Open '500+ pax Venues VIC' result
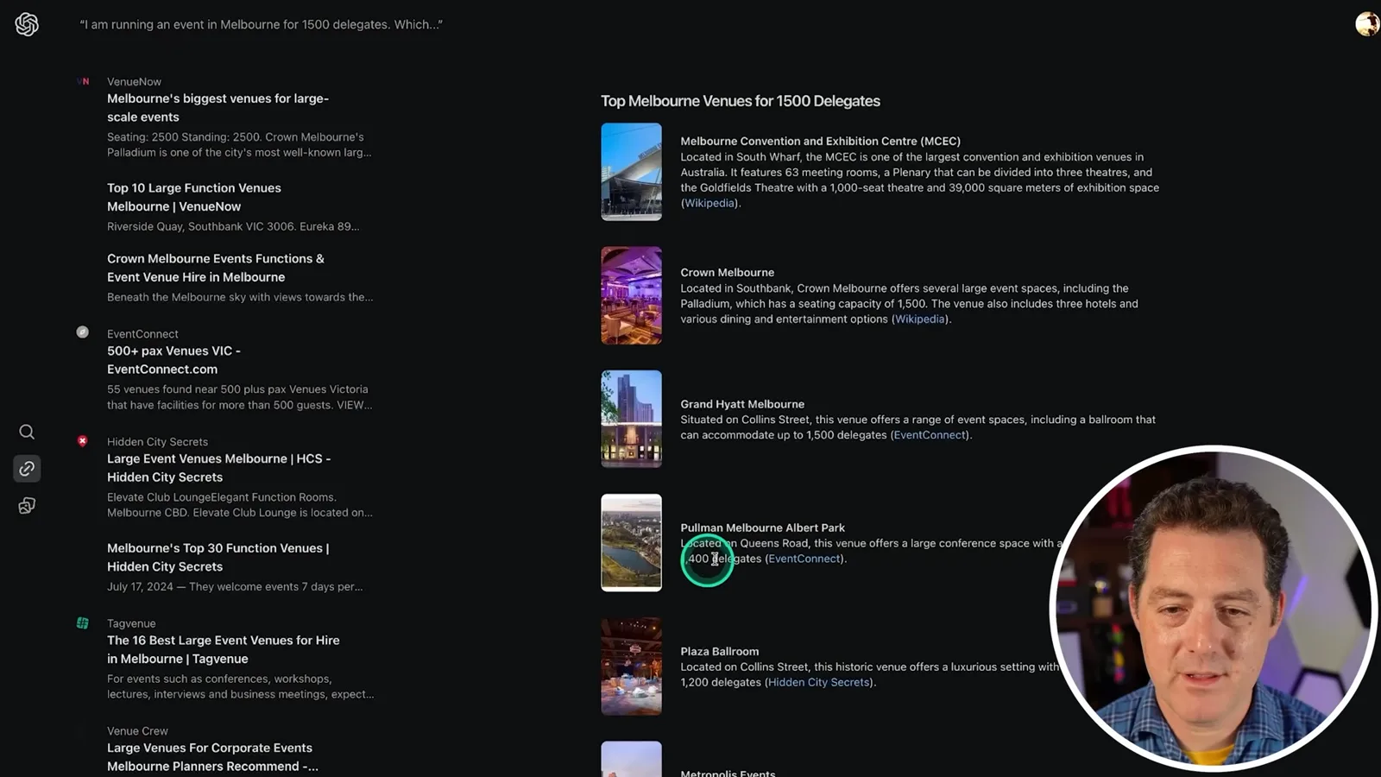Image resolution: width=1381 pixels, height=777 pixels. click(x=173, y=360)
